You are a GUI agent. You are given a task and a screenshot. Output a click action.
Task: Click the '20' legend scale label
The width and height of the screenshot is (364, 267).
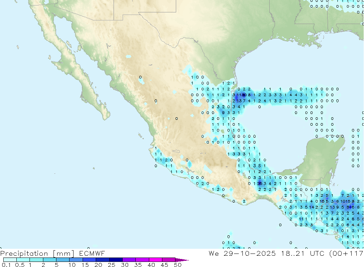tap(98, 265)
